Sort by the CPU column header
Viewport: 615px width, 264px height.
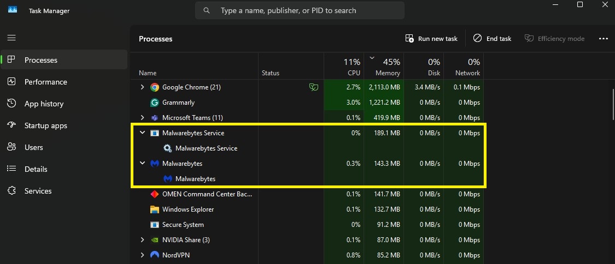point(344,67)
